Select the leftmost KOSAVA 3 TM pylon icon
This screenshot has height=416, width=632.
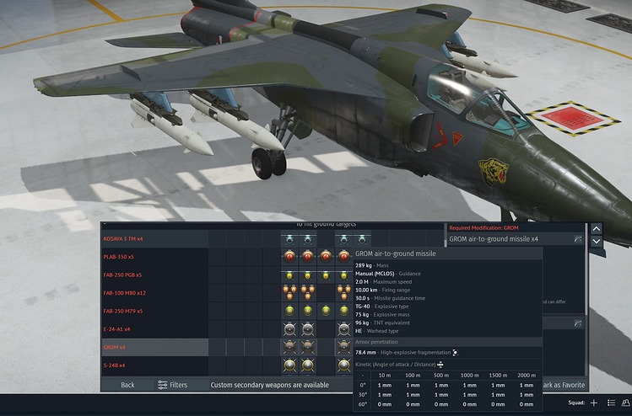[x=289, y=239]
